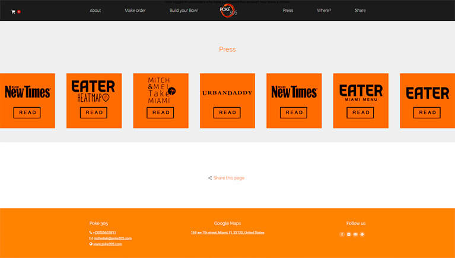455x258 pixels.
Task: Click the Mitch & Mel Take Miami logo
Action: pyautogui.click(x=161, y=91)
